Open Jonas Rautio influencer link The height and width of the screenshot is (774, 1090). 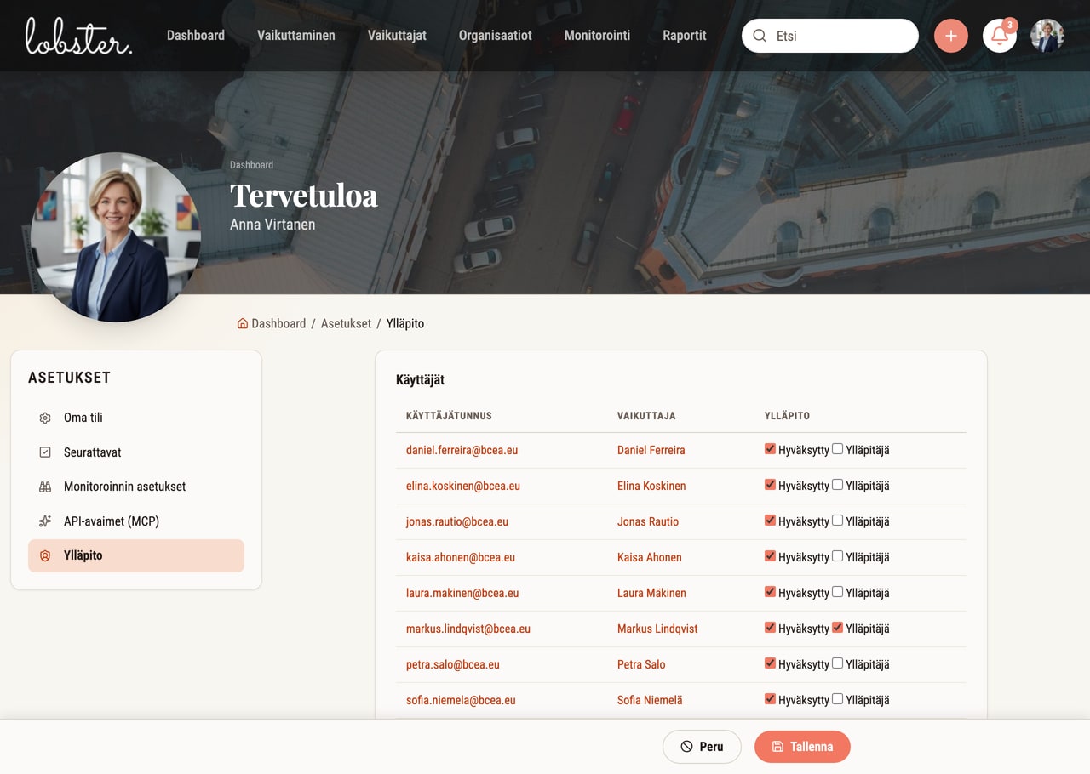pos(648,521)
